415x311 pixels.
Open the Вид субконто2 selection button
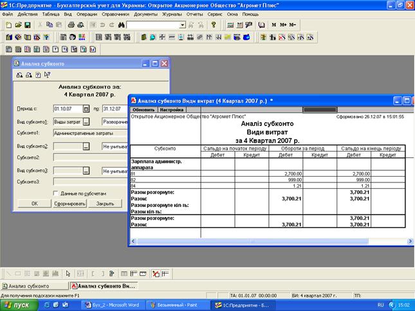[x=86, y=146]
